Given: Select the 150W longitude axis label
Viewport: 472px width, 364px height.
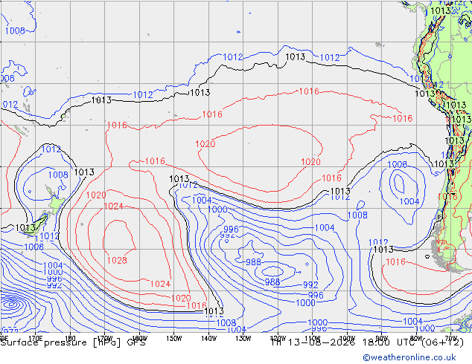Looking at the screenshot, I should tap(174, 339).
